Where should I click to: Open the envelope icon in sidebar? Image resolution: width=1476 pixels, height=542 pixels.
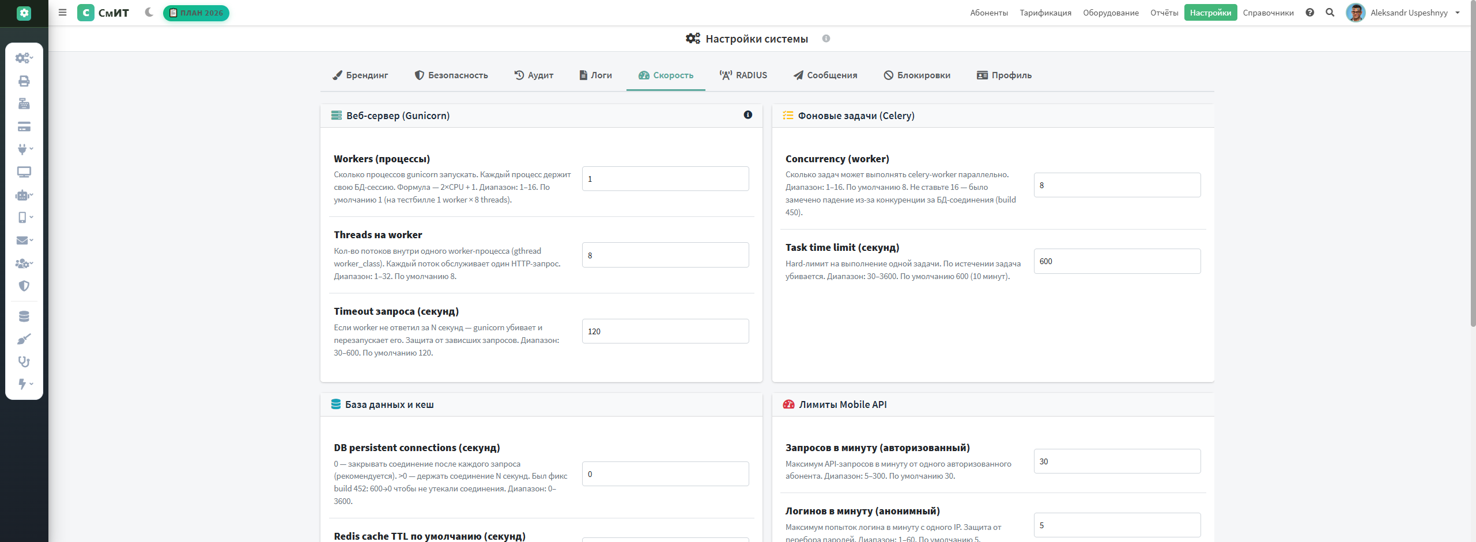coord(24,241)
